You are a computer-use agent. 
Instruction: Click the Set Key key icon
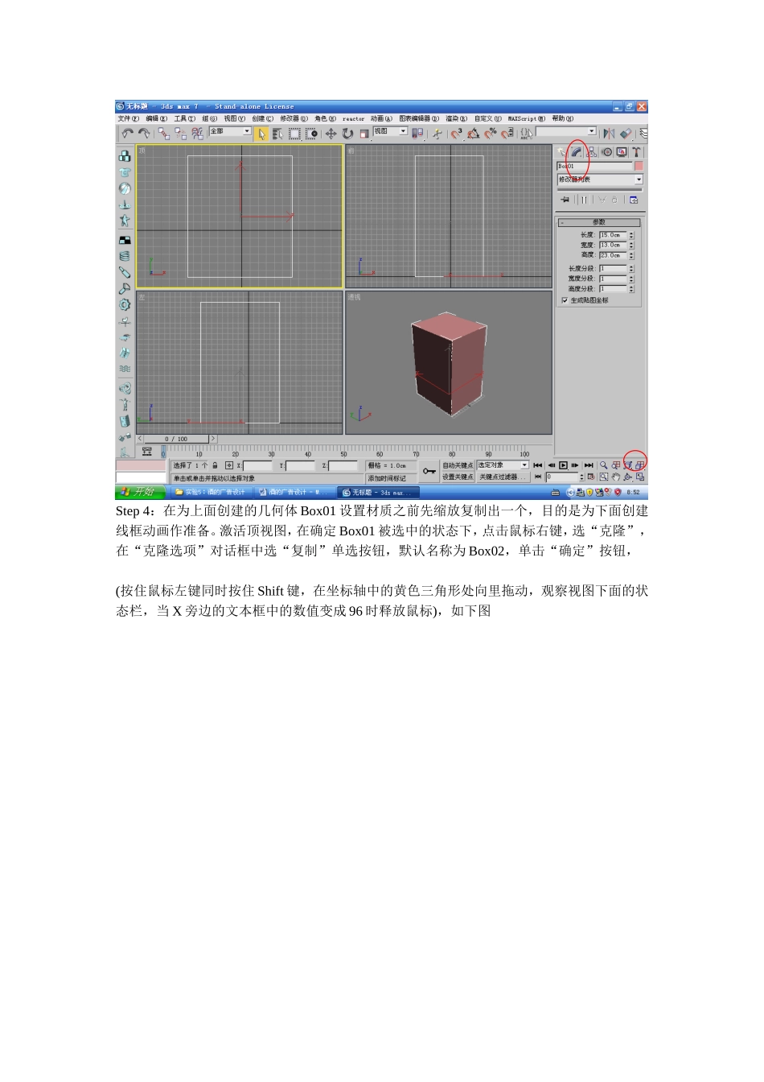[429, 471]
